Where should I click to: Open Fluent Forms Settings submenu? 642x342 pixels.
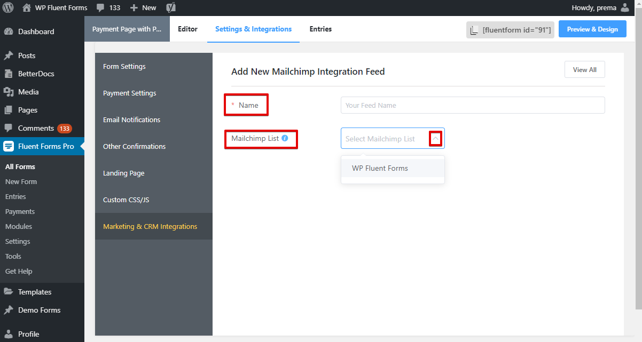pos(18,242)
